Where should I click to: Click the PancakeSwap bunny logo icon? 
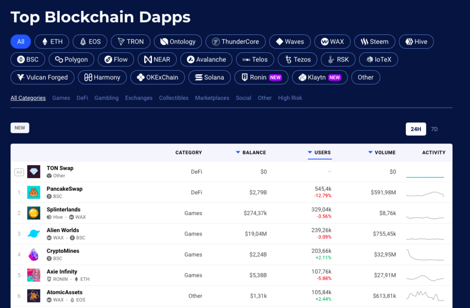pyautogui.click(x=34, y=192)
